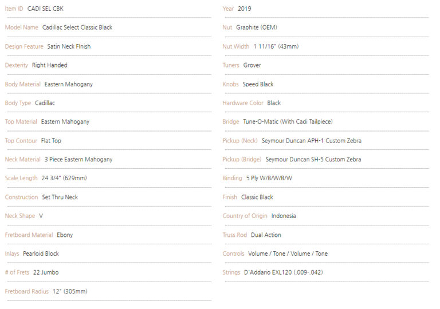440x309 pixels.
Task: Select the Right Handed dexterity value
Action: point(50,65)
